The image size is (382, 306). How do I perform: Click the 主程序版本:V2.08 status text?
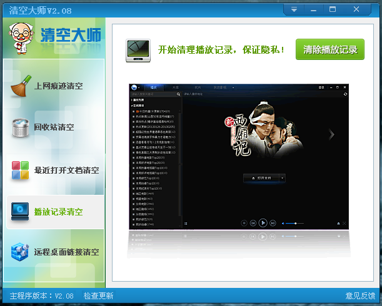click(x=41, y=296)
